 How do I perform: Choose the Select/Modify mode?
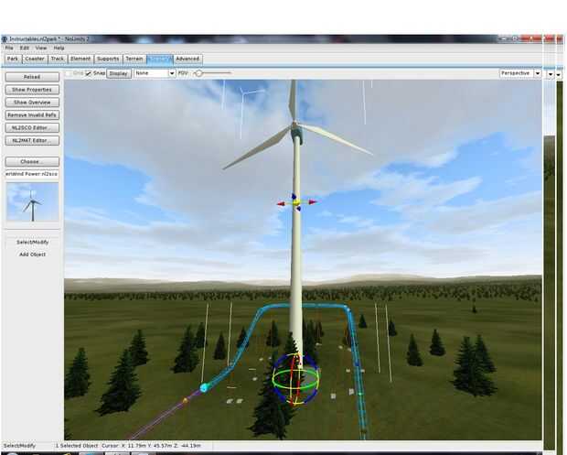tap(32, 243)
